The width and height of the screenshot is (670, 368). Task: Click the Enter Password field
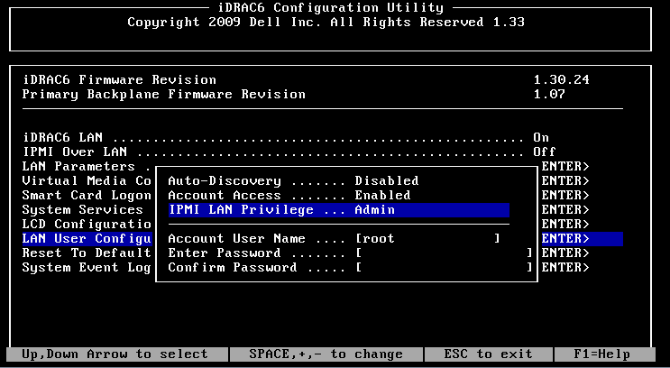pos(444,253)
